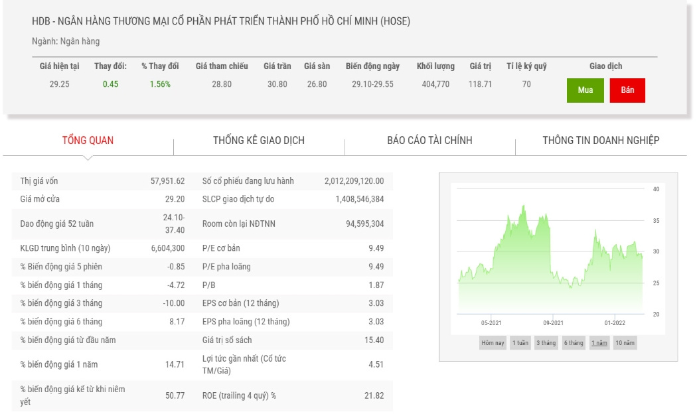
Task: Click current price value 29.25
Action: [59, 84]
